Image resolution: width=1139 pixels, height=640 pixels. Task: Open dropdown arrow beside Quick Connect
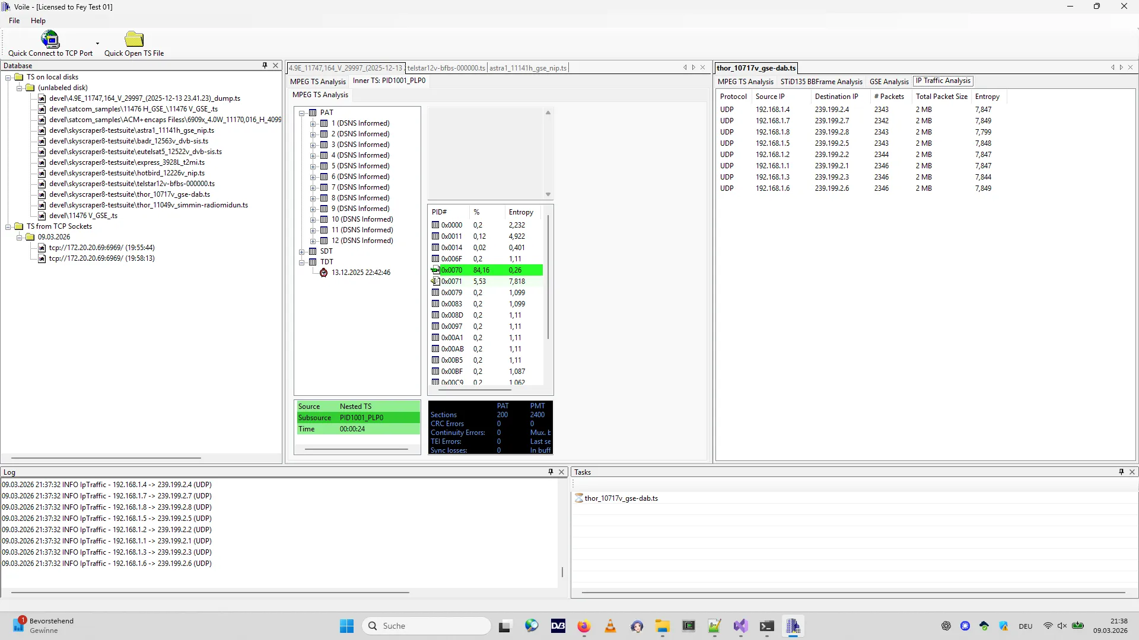[97, 44]
